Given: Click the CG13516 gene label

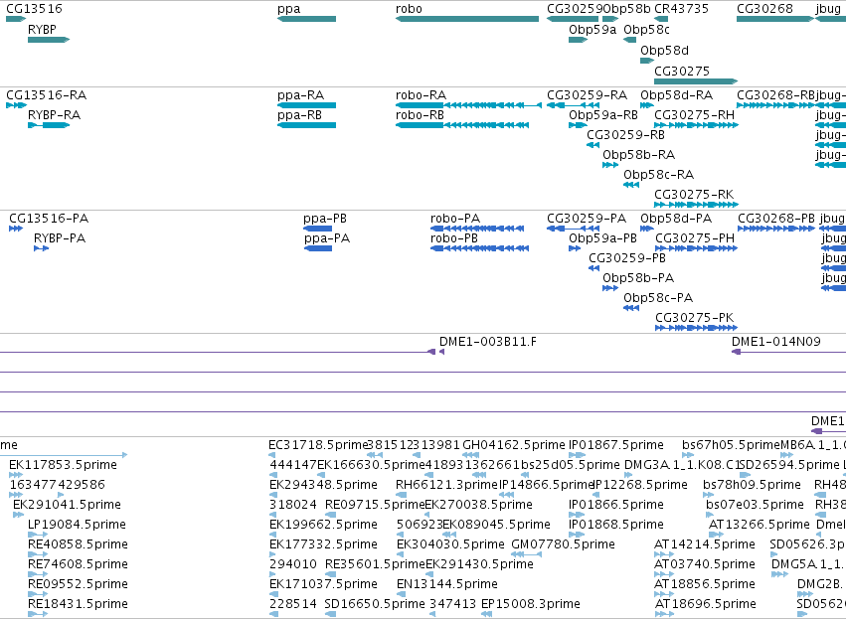Looking at the screenshot, I should [34, 9].
